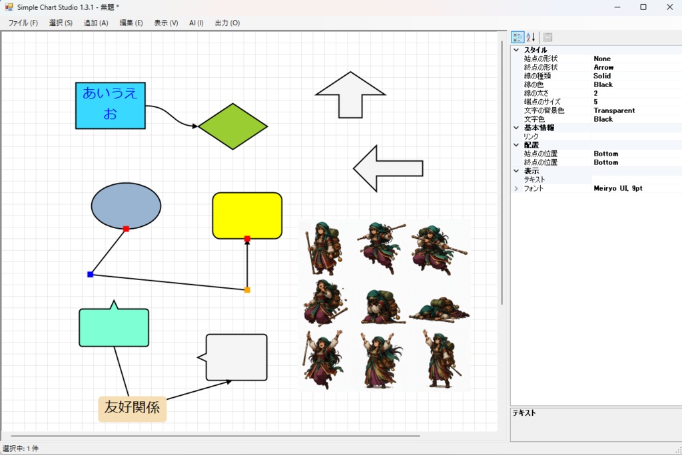Click the 終点の位置 property label

click(x=541, y=162)
